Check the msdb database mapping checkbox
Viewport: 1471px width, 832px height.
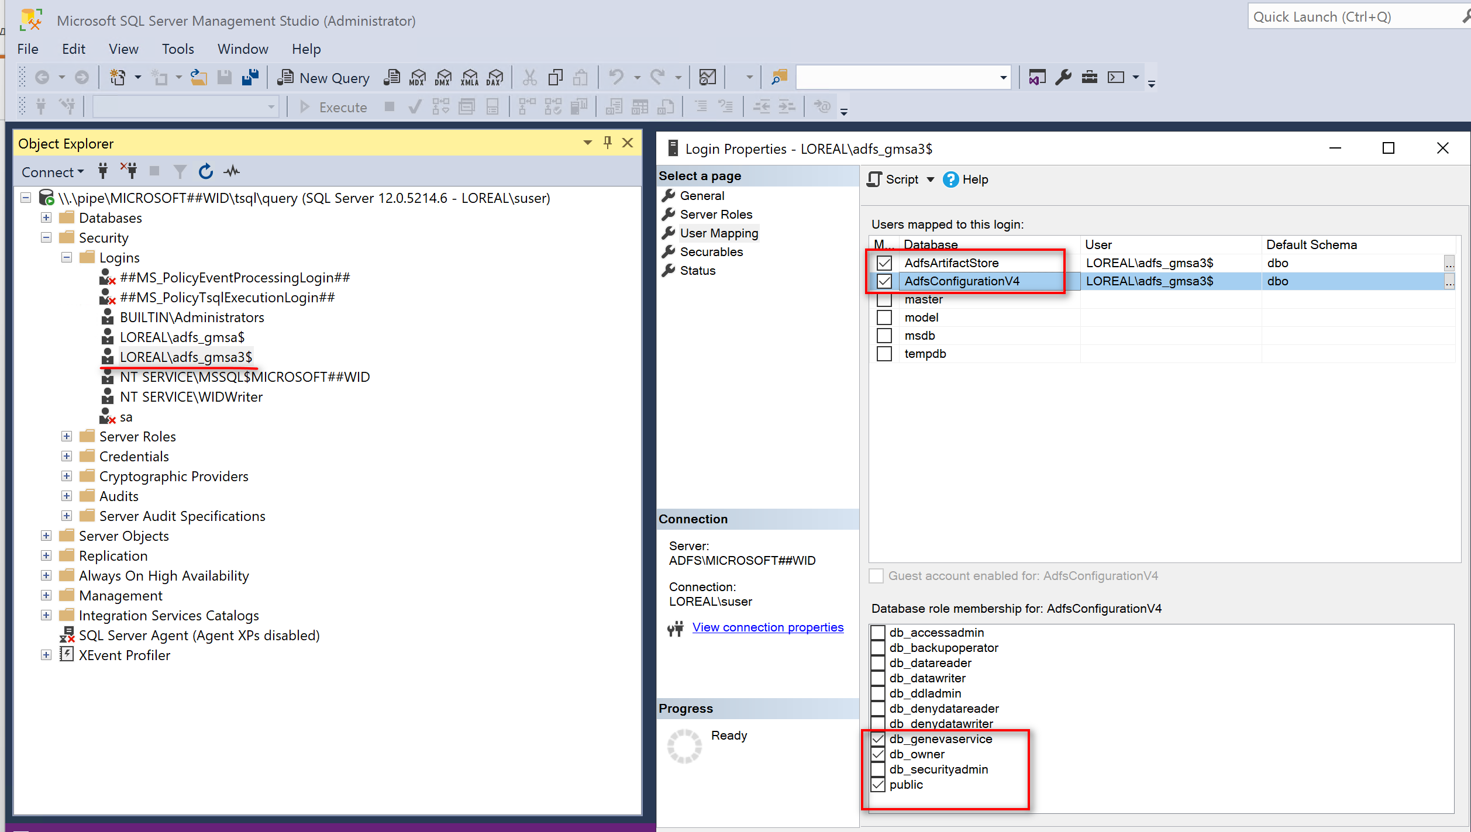pyautogui.click(x=884, y=336)
